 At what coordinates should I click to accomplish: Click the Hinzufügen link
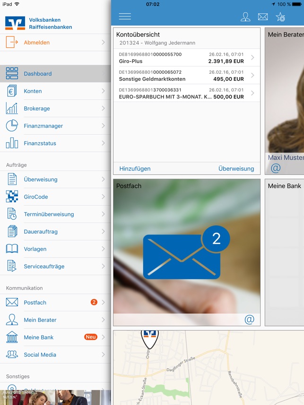(135, 169)
